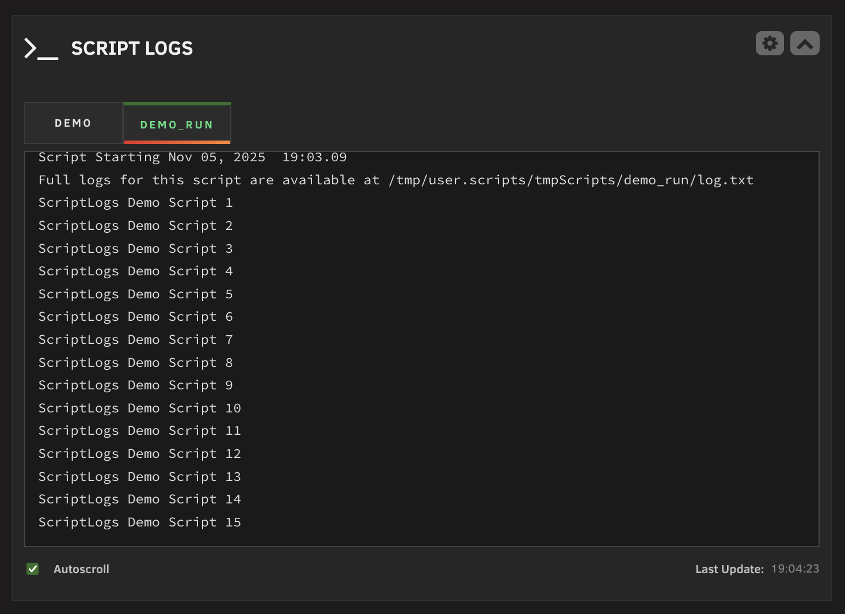Collapse the Script Logs panel with the chevron
The image size is (845, 614).
coord(805,43)
